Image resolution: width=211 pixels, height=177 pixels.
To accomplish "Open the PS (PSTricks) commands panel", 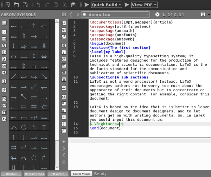I will pos(4,99).
